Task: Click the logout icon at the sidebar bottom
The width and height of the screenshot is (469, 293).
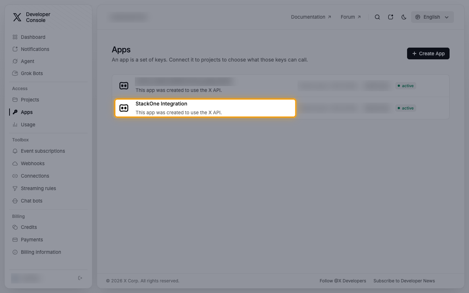Action: 80,278
